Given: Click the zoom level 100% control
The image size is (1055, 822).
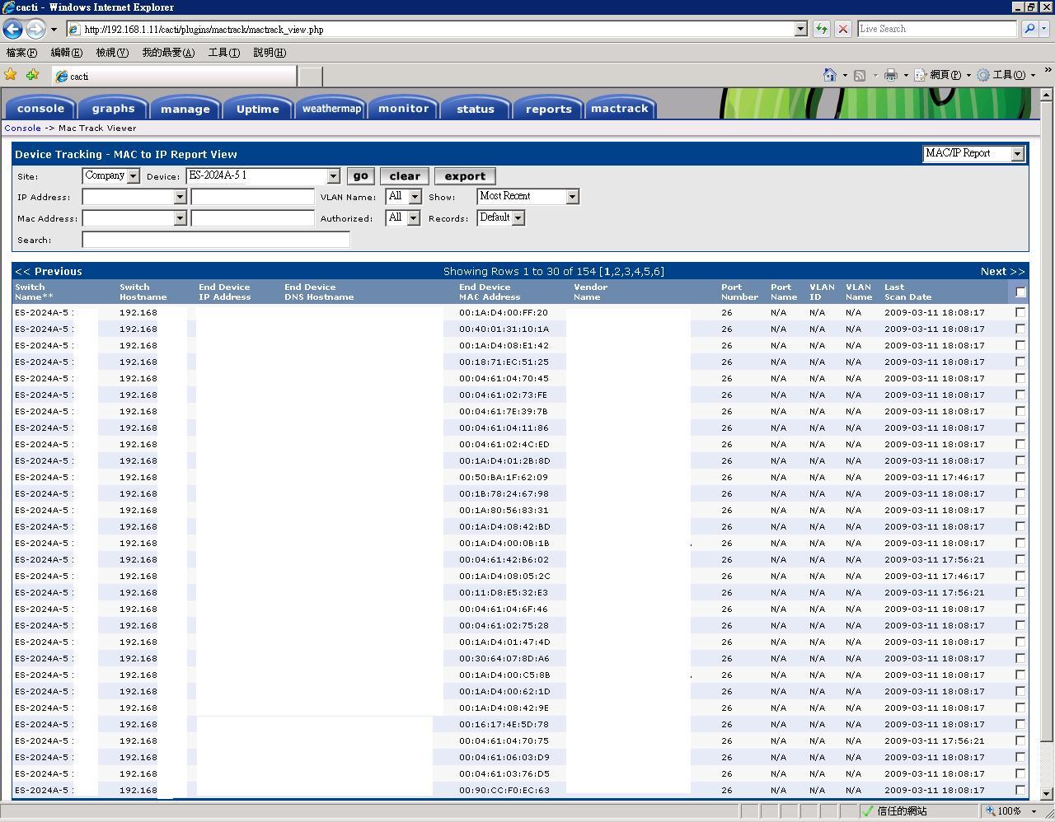Looking at the screenshot, I should coord(1011,811).
